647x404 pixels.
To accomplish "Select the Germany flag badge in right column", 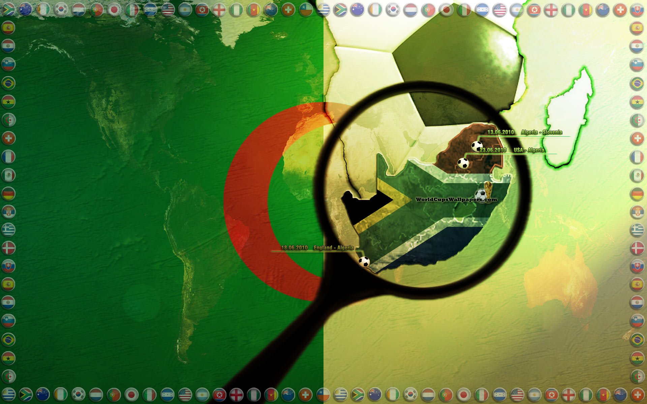I will click(x=637, y=194).
